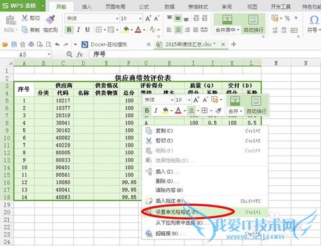Image resolution: width=321 pixels, height=246 pixels.
Task: Click the print icon in quick toolbar
Action: pyautogui.click(x=31, y=44)
